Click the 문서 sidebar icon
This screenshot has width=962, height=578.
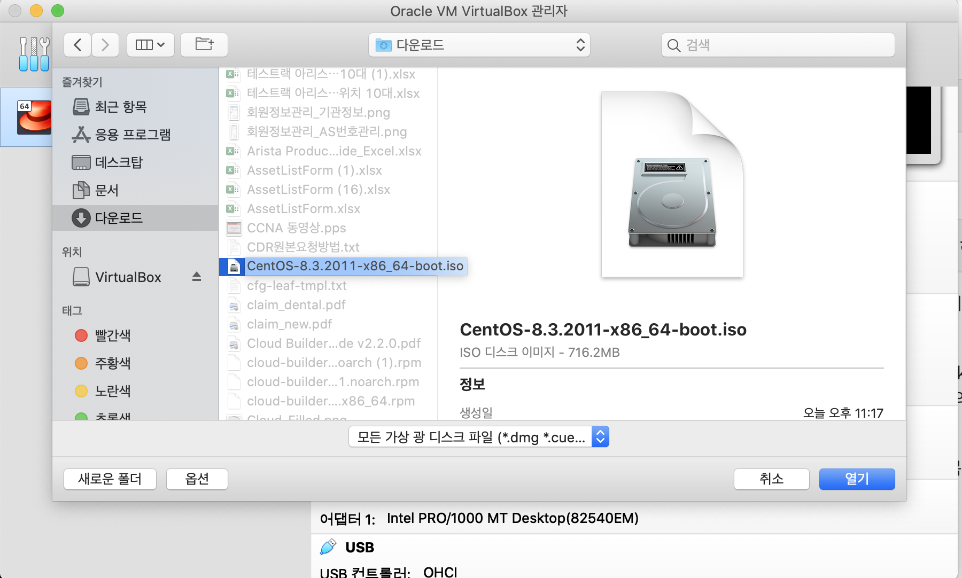(81, 190)
